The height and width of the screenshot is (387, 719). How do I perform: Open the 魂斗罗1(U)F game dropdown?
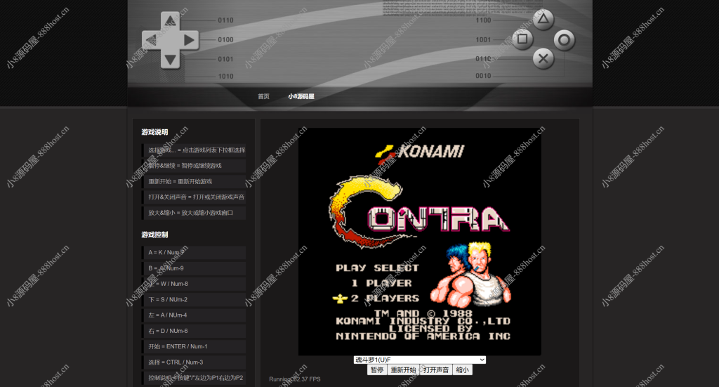click(420, 360)
